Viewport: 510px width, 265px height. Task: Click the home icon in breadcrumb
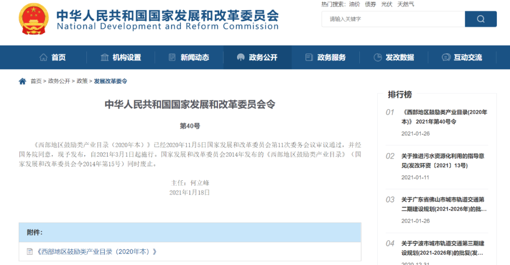tap(23, 81)
